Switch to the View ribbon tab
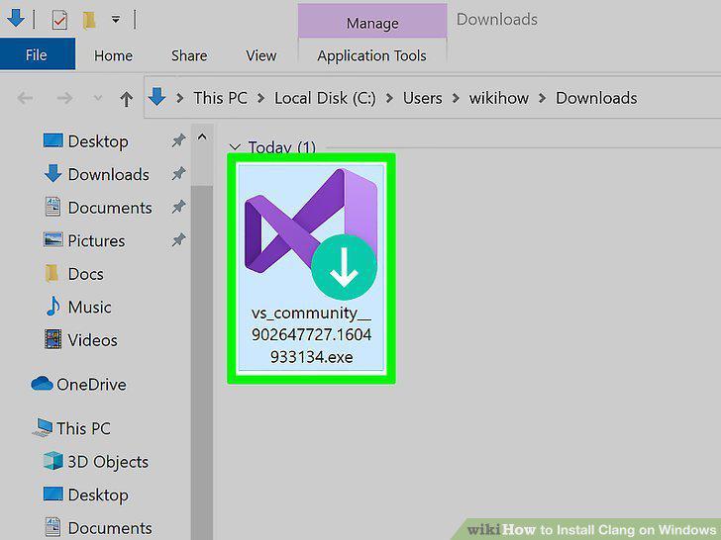Viewport: 721px width, 540px height. click(261, 56)
